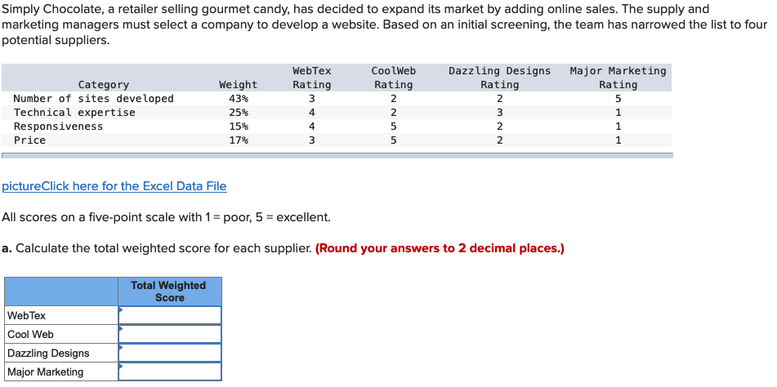Open the Excel Data File link
The width and height of the screenshot is (777, 387).
coord(114,187)
